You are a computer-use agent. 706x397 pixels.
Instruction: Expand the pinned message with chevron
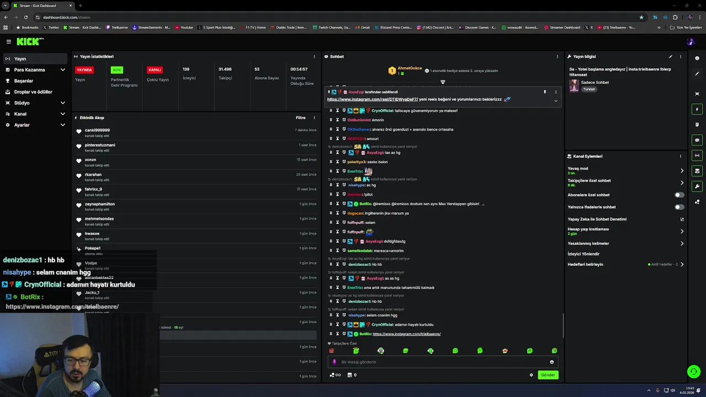point(556,101)
